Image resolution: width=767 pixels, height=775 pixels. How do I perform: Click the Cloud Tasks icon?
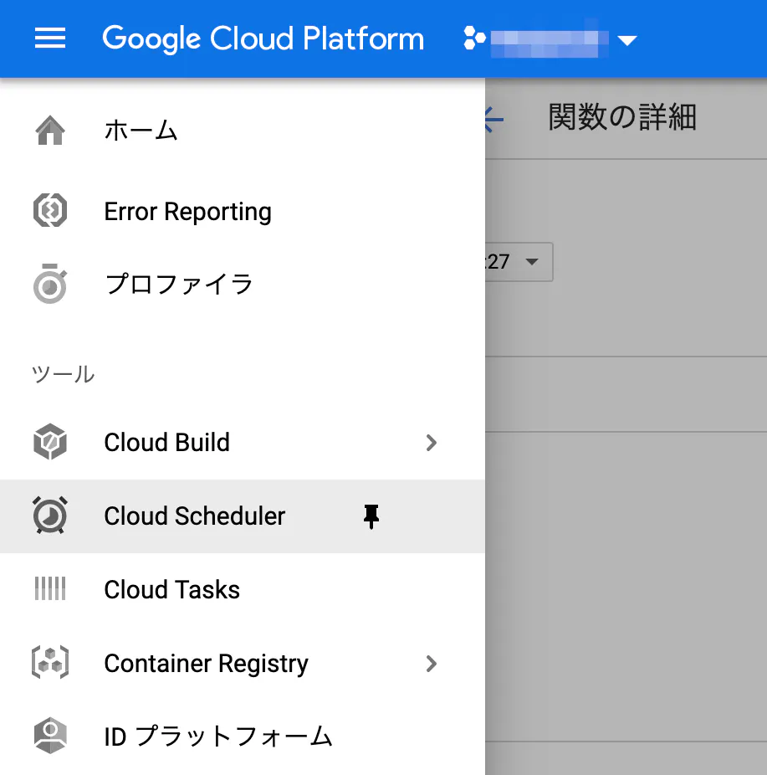49,589
